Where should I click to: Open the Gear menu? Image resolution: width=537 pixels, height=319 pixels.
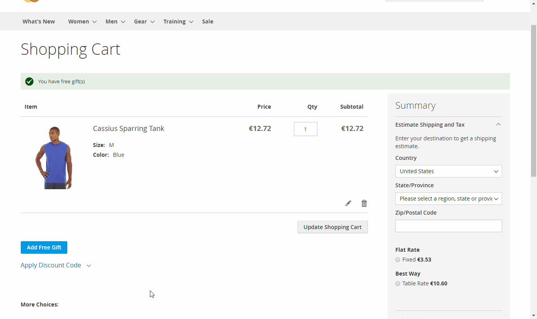(x=144, y=22)
